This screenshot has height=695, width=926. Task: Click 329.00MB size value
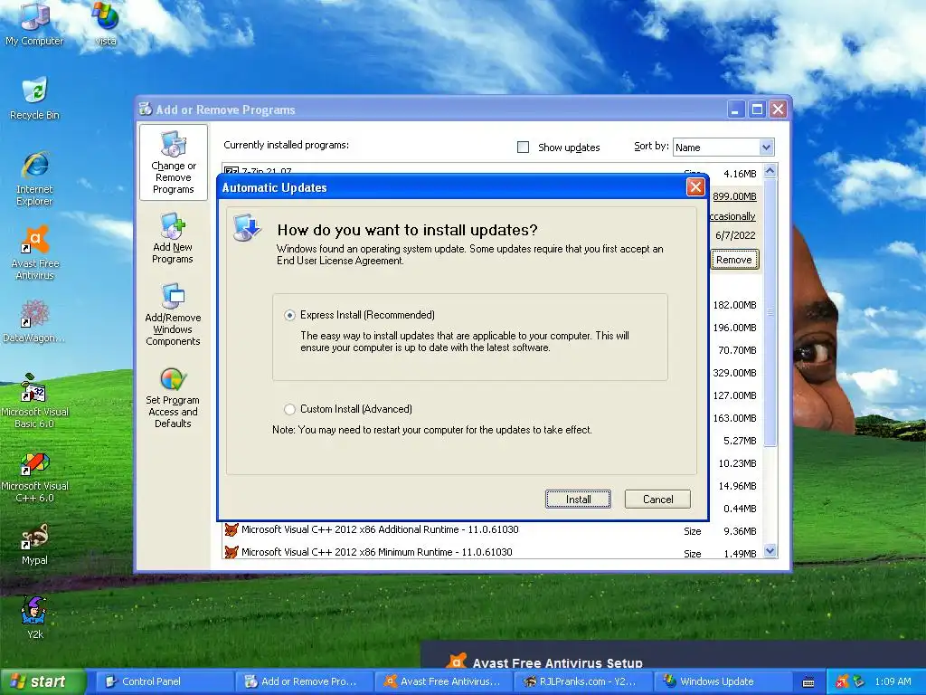[734, 373]
